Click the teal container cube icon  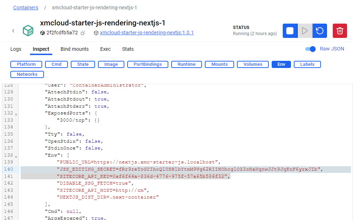(28, 31)
